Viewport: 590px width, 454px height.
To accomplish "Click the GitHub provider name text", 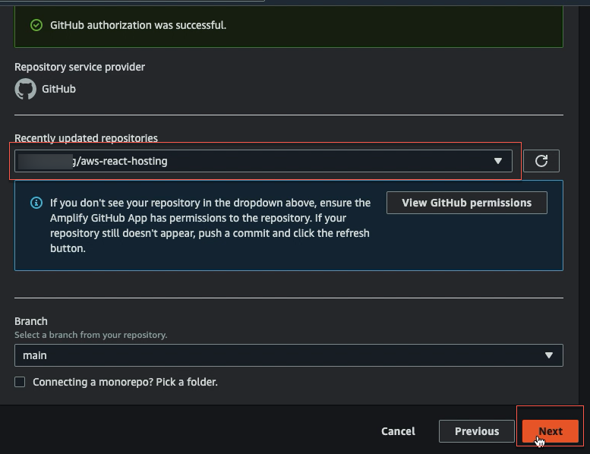I will [58, 89].
